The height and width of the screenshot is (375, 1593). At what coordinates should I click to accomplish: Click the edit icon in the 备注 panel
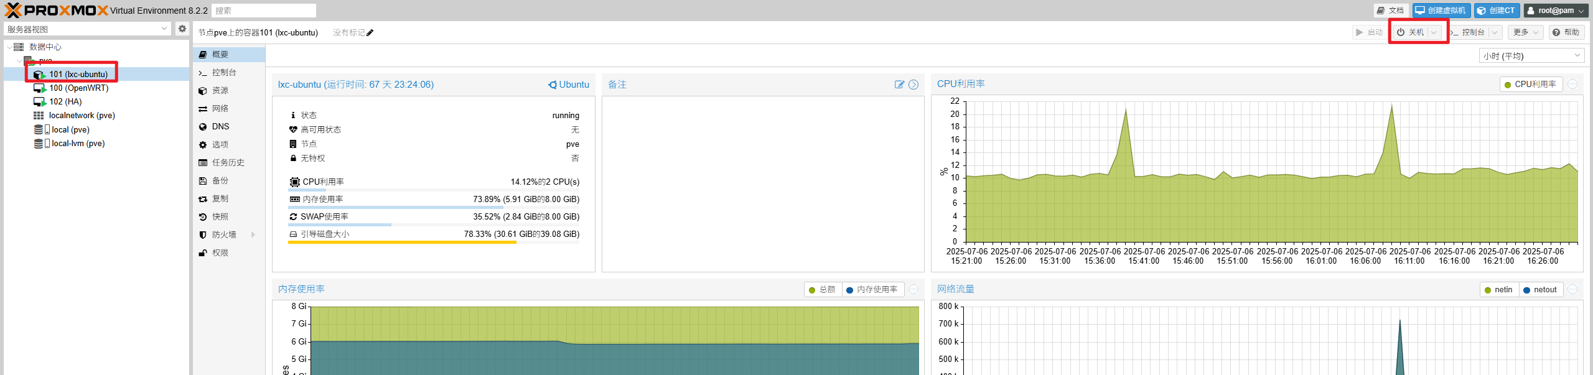899,85
